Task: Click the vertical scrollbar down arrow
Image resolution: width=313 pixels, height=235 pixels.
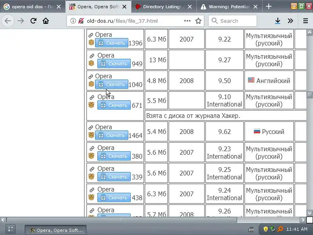Action: click(x=309, y=213)
